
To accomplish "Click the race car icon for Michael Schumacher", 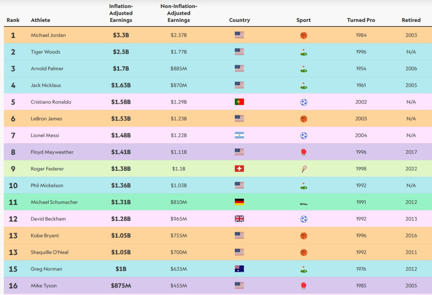I will tap(303, 203).
